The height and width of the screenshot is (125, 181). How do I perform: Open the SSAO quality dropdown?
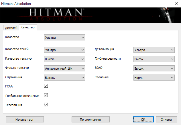click(x=154, y=69)
